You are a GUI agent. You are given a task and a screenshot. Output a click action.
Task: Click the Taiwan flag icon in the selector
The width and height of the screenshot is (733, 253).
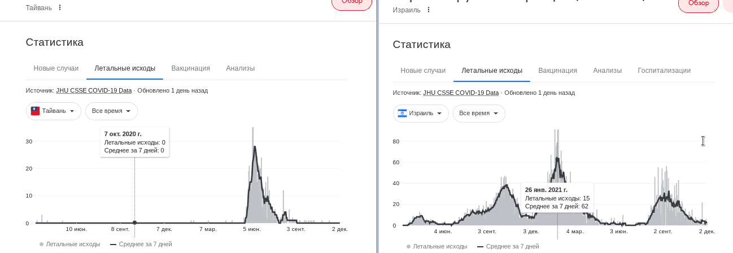35,111
